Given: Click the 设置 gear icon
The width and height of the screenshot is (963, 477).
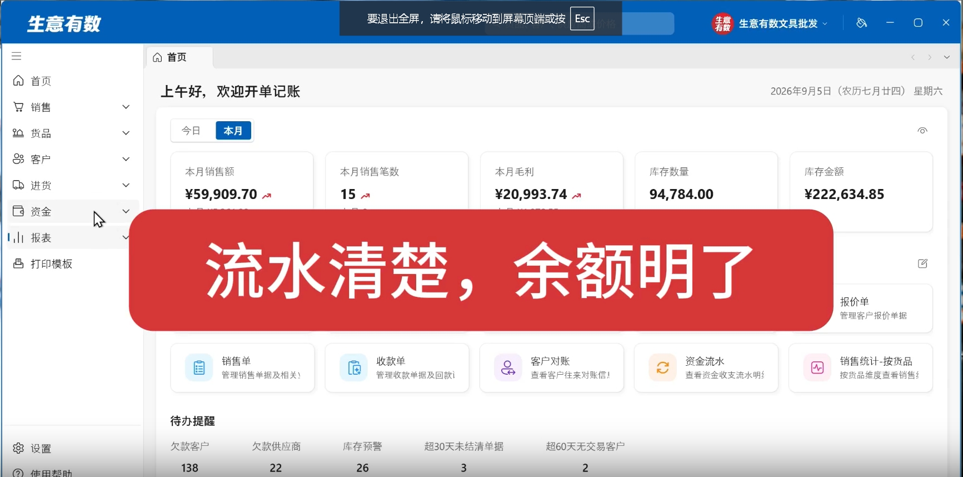Looking at the screenshot, I should [x=18, y=448].
